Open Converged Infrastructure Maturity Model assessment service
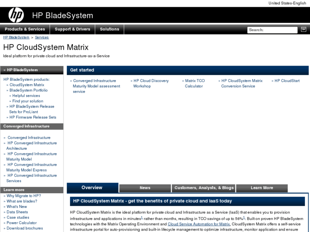The height and width of the screenshot is (232, 310). click(x=96, y=86)
